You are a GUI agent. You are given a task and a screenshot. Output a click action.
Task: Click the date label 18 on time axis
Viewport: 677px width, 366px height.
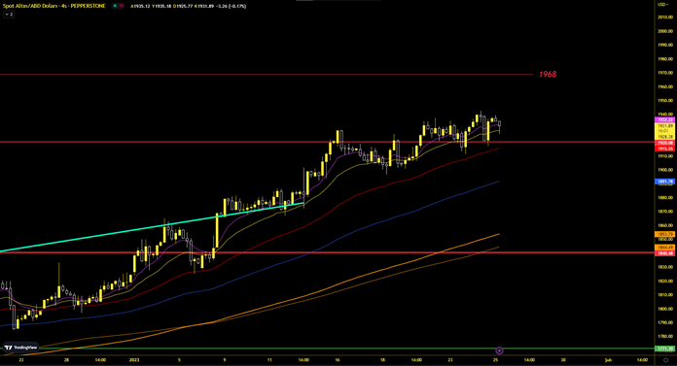pos(382,359)
